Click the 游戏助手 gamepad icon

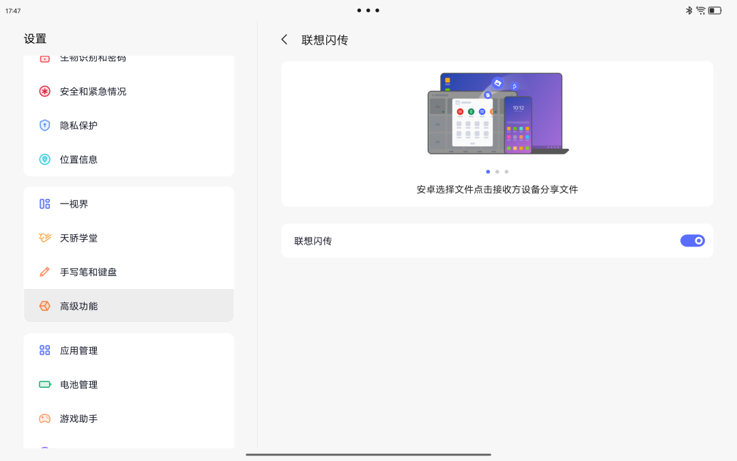coord(44,418)
